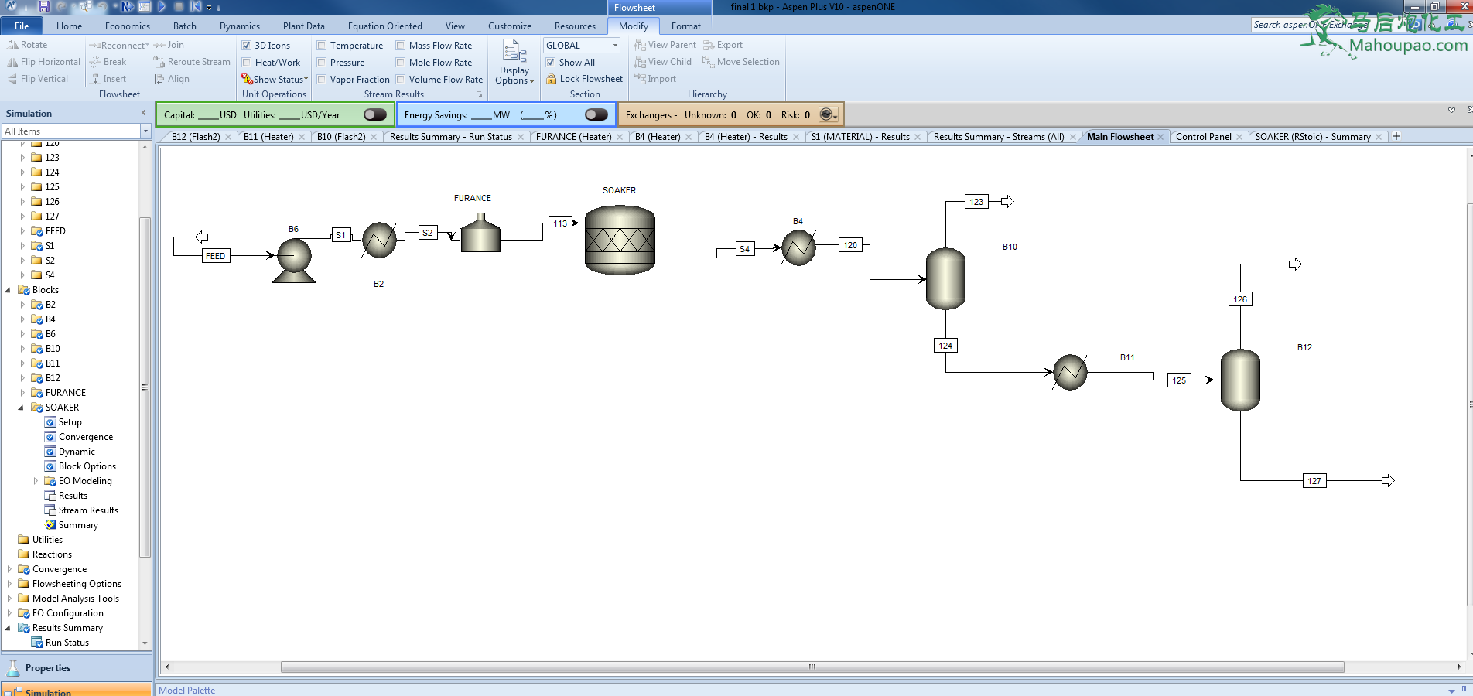
Task: Switch to the B4 (Heater) - Results tab
Action: click(x=746, y=137)
